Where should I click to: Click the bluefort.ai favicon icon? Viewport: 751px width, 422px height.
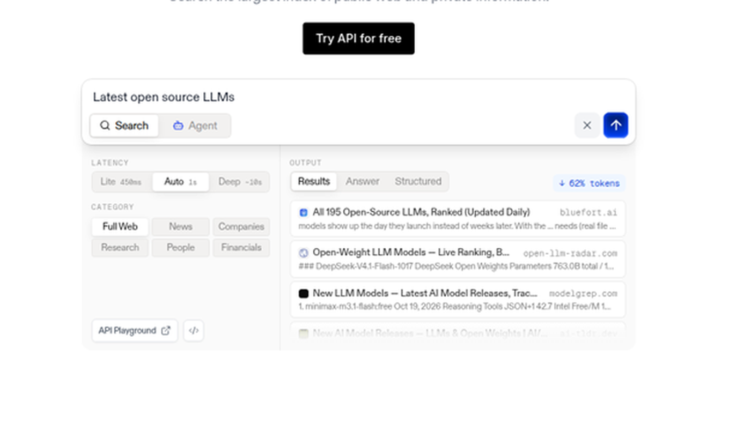pos(304,213)
